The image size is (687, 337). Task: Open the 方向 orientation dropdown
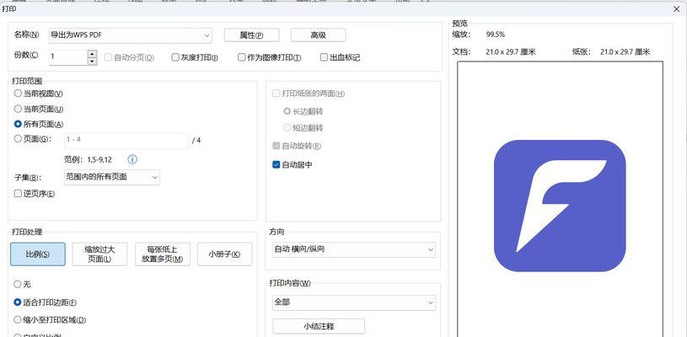(353, 249)
